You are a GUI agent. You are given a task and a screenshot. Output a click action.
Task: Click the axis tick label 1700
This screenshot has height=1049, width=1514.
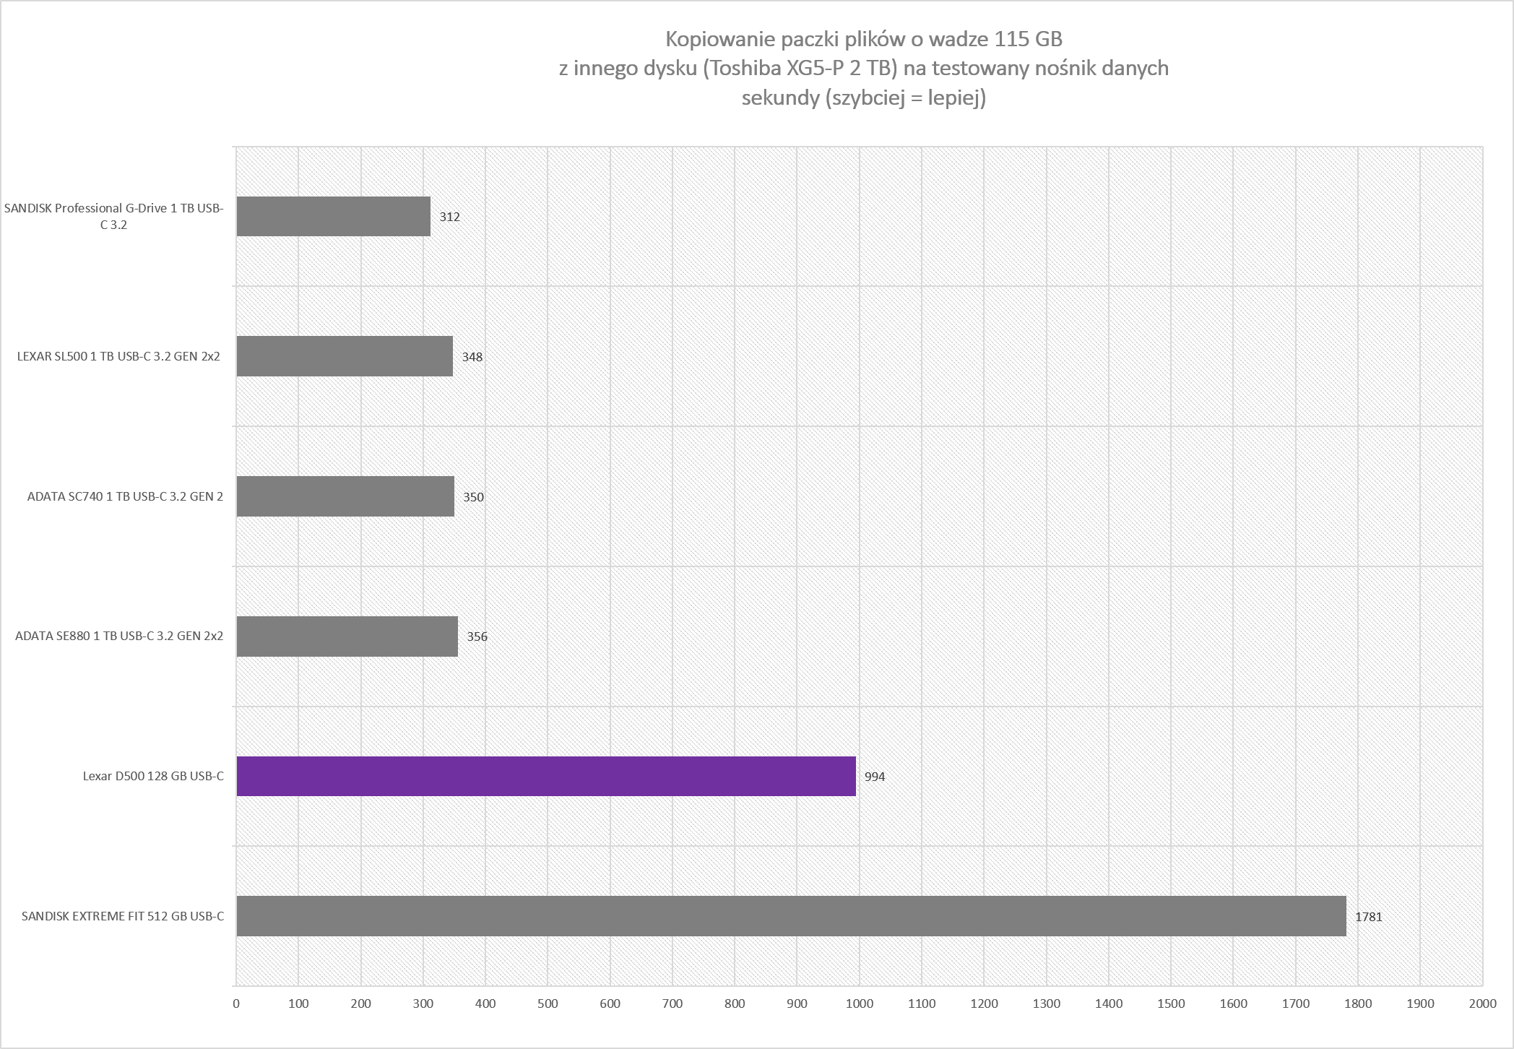point(1296,1003)
